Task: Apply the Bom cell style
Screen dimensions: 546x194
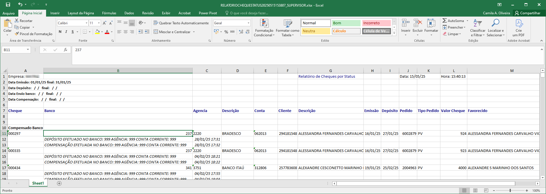Action: [x=346, y=23]
